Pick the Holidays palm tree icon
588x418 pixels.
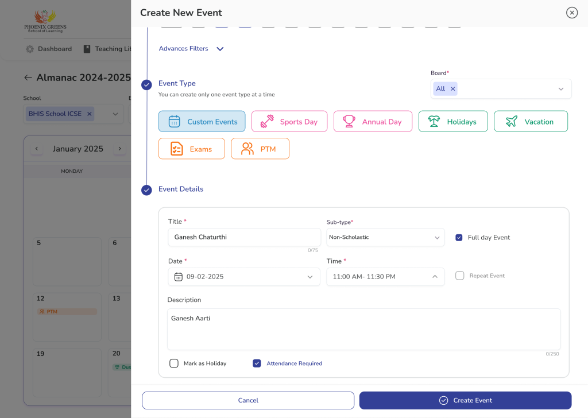pos(434,122)
